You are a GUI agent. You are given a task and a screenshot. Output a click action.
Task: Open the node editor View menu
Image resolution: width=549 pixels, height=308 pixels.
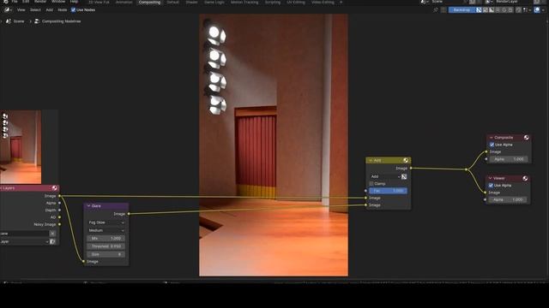click(21, 9)
